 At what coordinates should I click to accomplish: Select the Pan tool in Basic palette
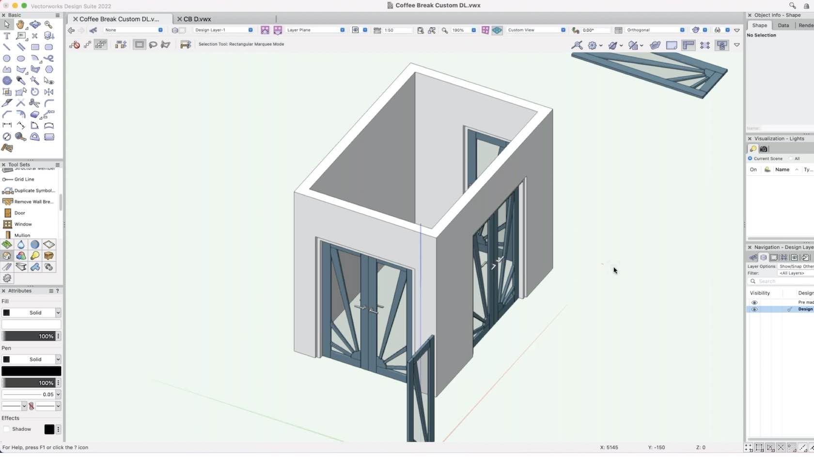(x=21, y=25)
